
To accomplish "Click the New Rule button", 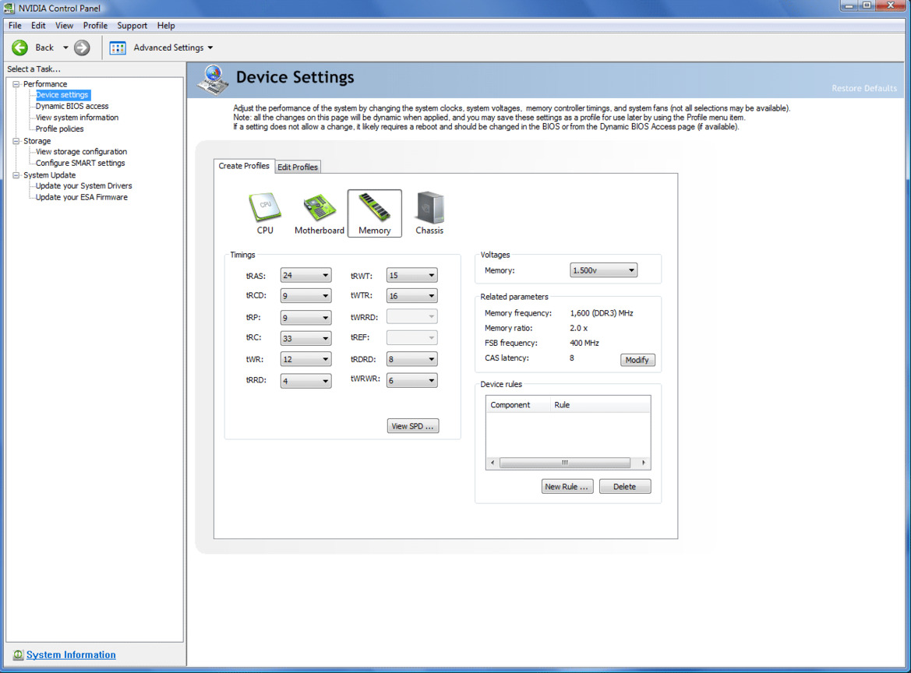I will (567, 487).
